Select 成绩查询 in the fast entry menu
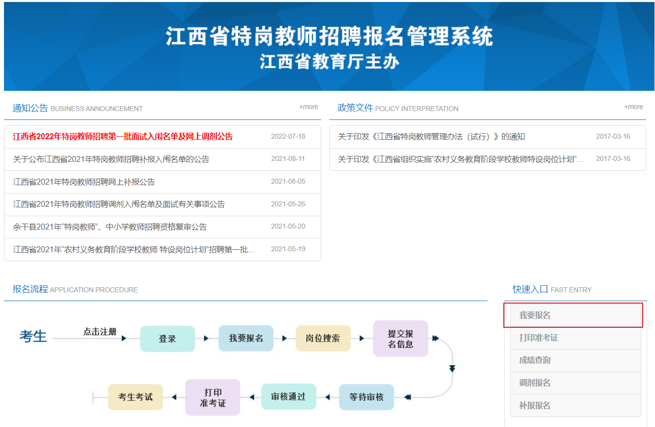 point(535,360)
